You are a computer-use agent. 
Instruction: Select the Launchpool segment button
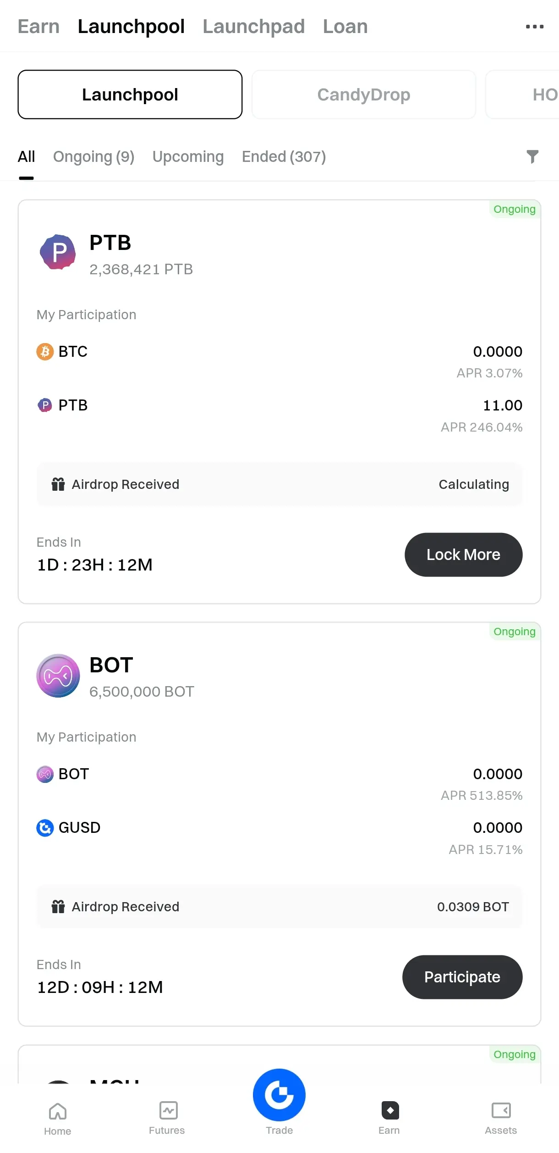130,94
